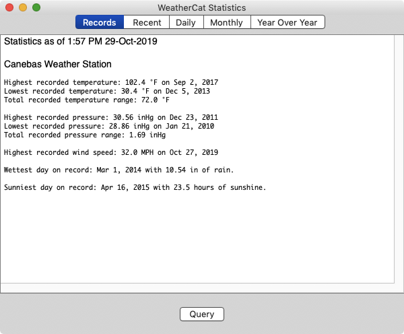The height and width of the screenshot is (334, 404).
Task: Click the 'Highest recorded temperature' line
Action: [111, 82]
